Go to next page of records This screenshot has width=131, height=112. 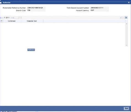(x=11, y=18)
